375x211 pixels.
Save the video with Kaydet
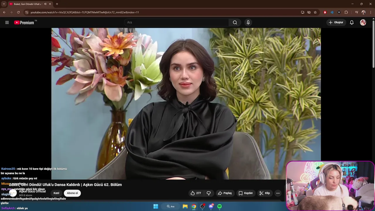pyautogui.click(x=246, y=193)
